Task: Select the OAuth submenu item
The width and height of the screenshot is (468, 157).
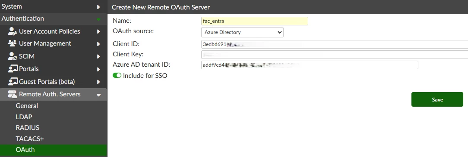Action: (54, 150)
